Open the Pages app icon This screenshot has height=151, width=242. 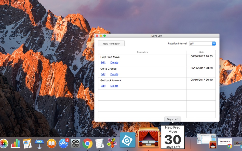click(x=27, y=143)
